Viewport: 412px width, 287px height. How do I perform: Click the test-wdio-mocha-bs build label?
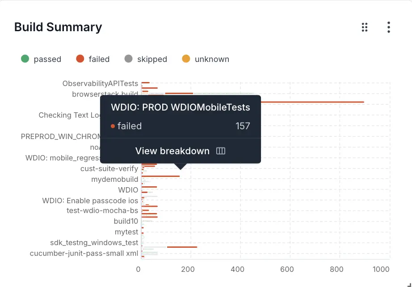(102, 211)
